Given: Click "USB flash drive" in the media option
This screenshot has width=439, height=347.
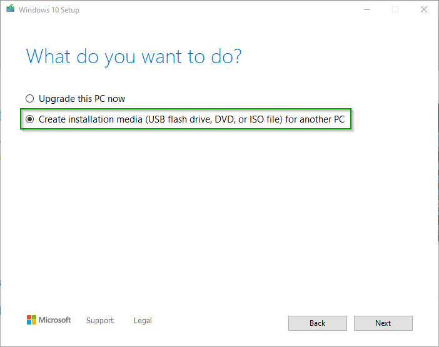Looking at the screenshot, I should 178,119.
